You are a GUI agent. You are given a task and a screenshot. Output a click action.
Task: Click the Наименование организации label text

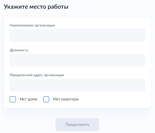tap(32, 25)
